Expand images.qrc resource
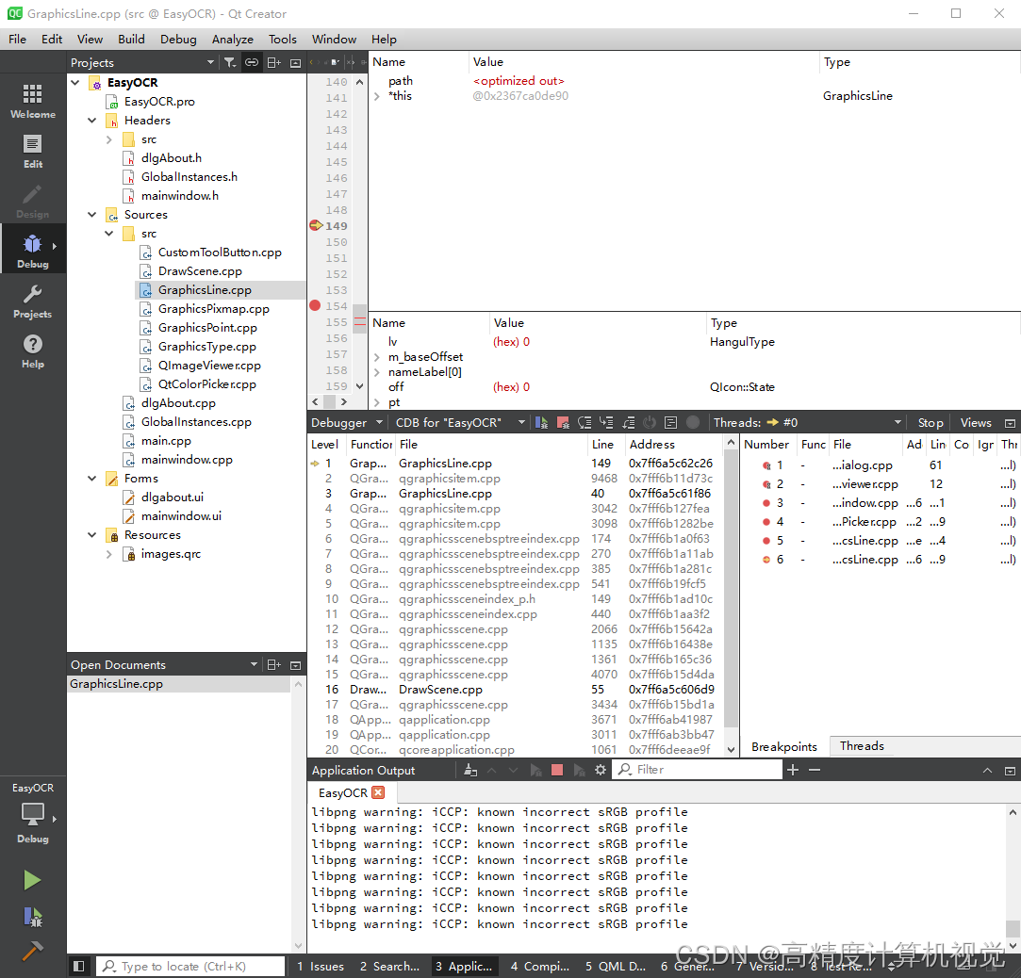This screenshot has width=1021, height=978. point(109,554)
